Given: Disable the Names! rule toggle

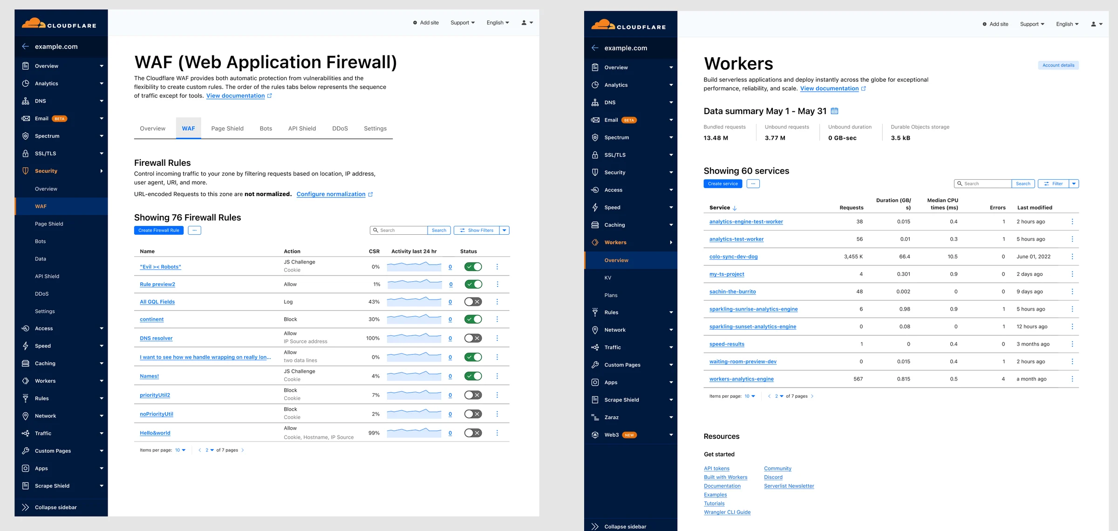Looking at the screenshot, I should point(473,376).
